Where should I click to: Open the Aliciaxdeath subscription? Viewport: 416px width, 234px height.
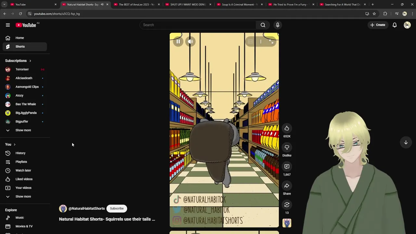tap(25, 78)
